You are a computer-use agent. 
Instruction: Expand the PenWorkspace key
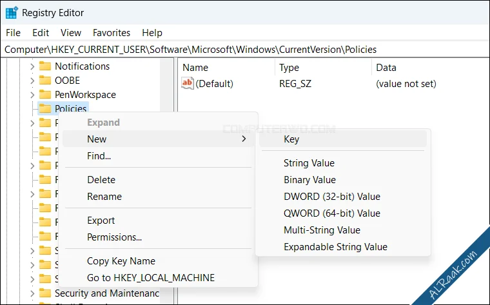(32, 94)
